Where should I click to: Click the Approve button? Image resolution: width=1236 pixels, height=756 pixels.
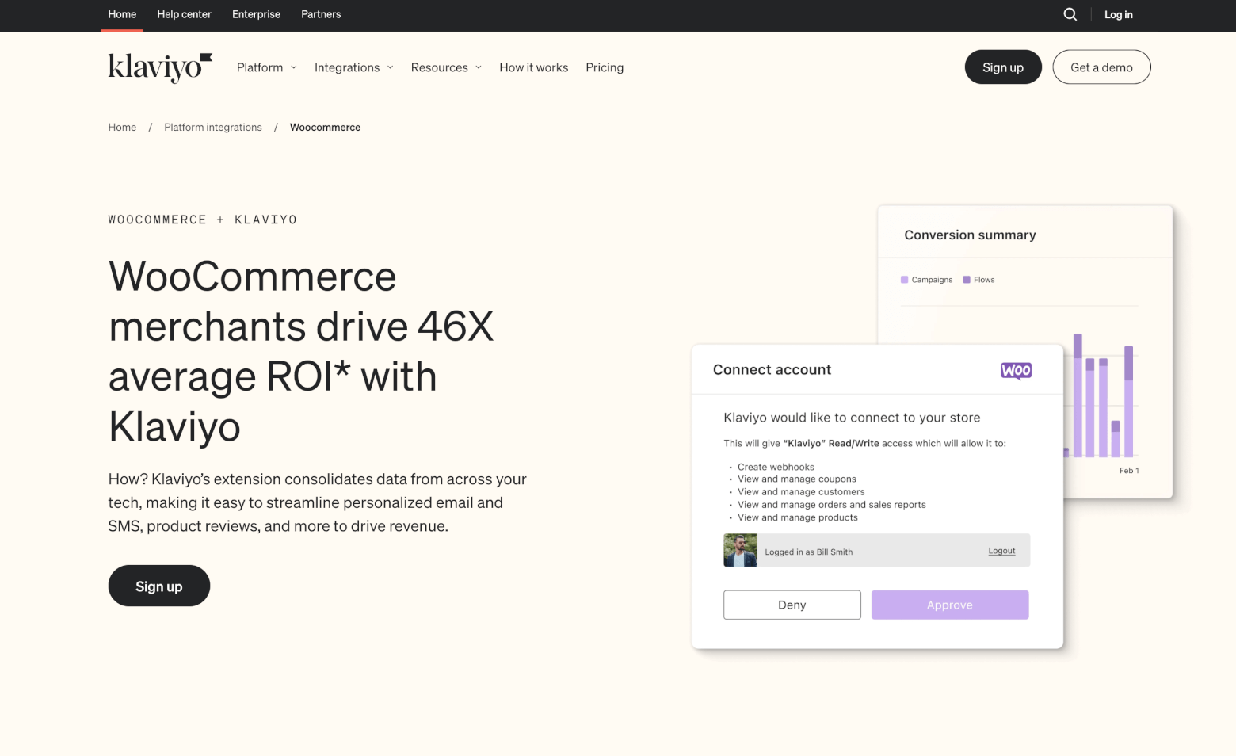(x=950, y=605)
